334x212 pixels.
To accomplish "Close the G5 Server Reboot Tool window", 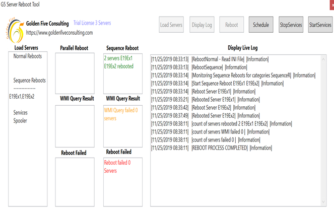I will pyautogui.click(x=331, y=4).
